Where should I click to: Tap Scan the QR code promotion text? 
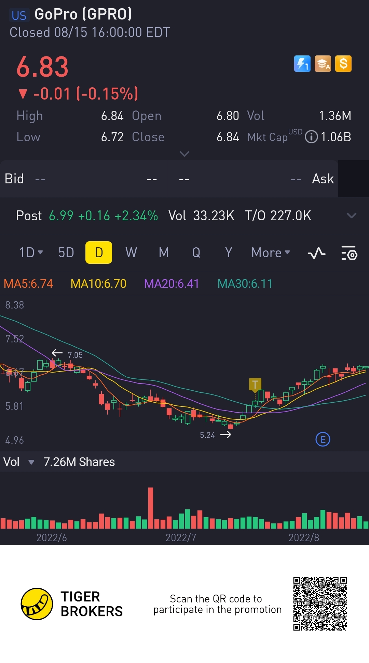tap(217, 604)
